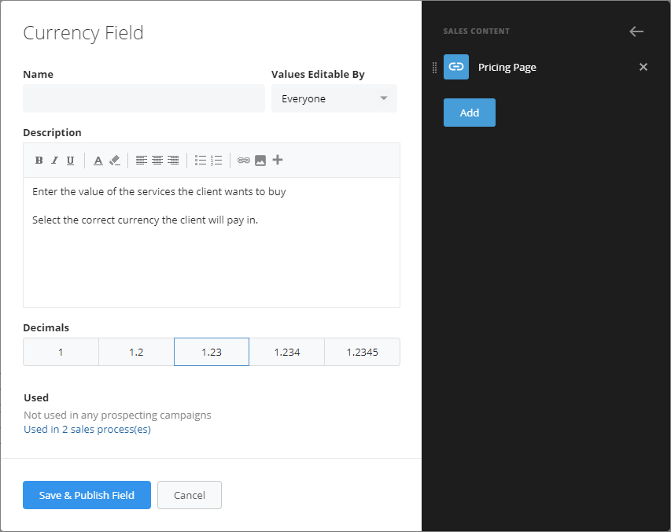
Task: Apply italic formatting to description text
Action: [x=54, y=160]
